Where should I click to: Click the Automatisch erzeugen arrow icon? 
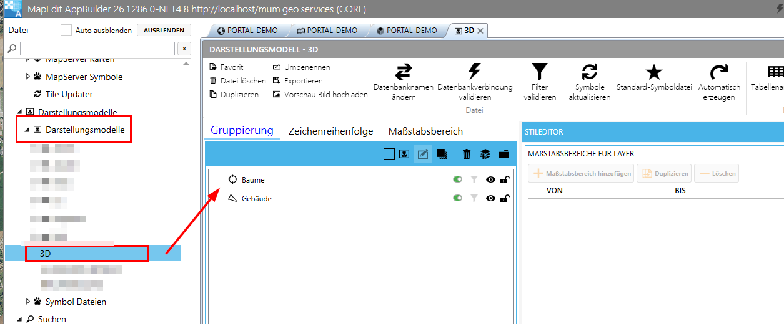coord(719,71)
